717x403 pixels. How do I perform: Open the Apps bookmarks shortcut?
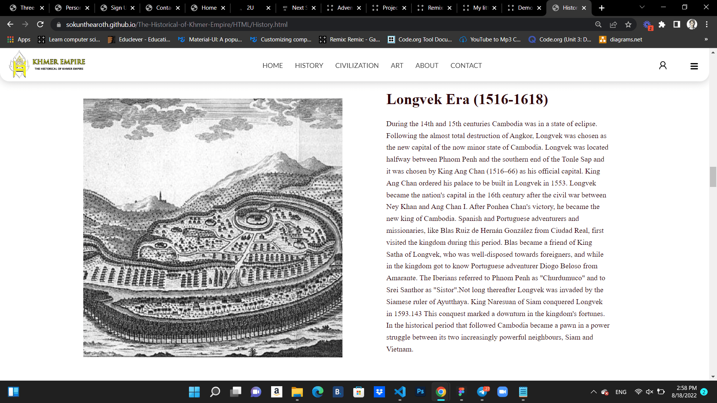(19, 39)
